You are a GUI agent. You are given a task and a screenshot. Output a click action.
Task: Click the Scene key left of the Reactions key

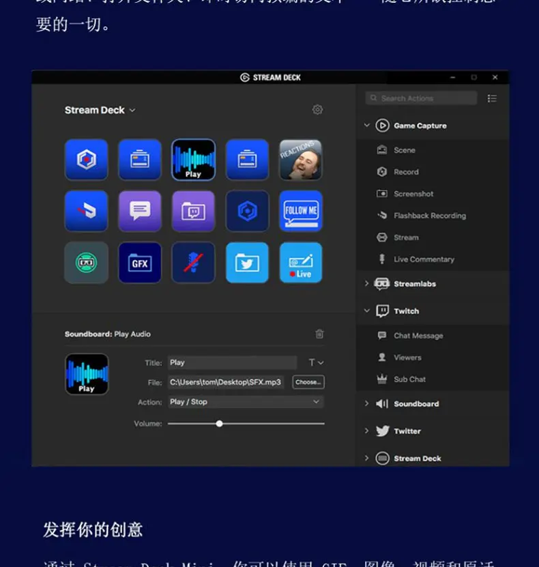coord(247,160)
